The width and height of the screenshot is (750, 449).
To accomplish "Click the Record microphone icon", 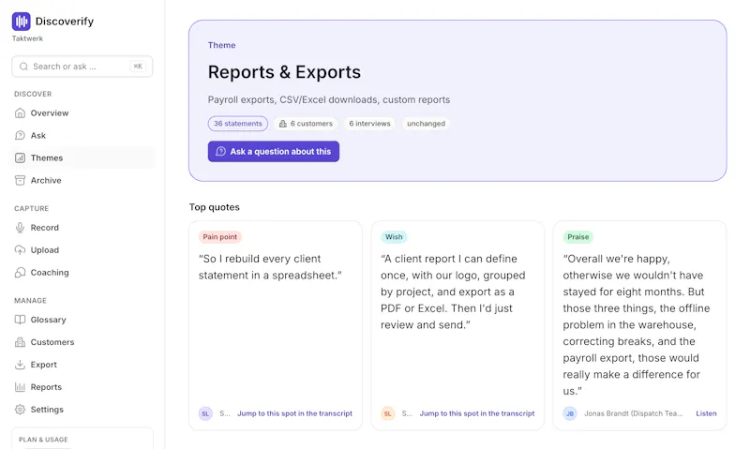I will tap(20, 228).
